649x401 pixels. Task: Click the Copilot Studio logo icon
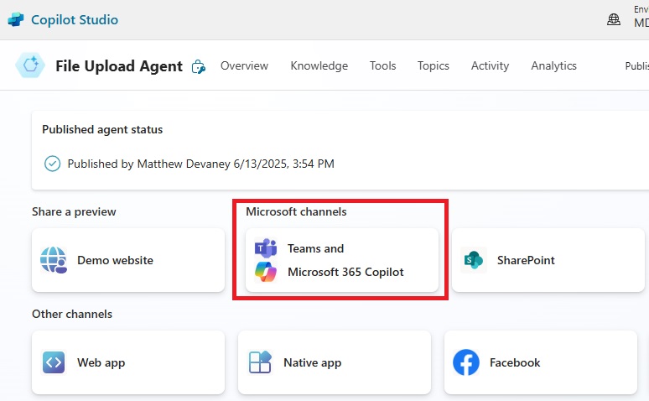[16, 19]
